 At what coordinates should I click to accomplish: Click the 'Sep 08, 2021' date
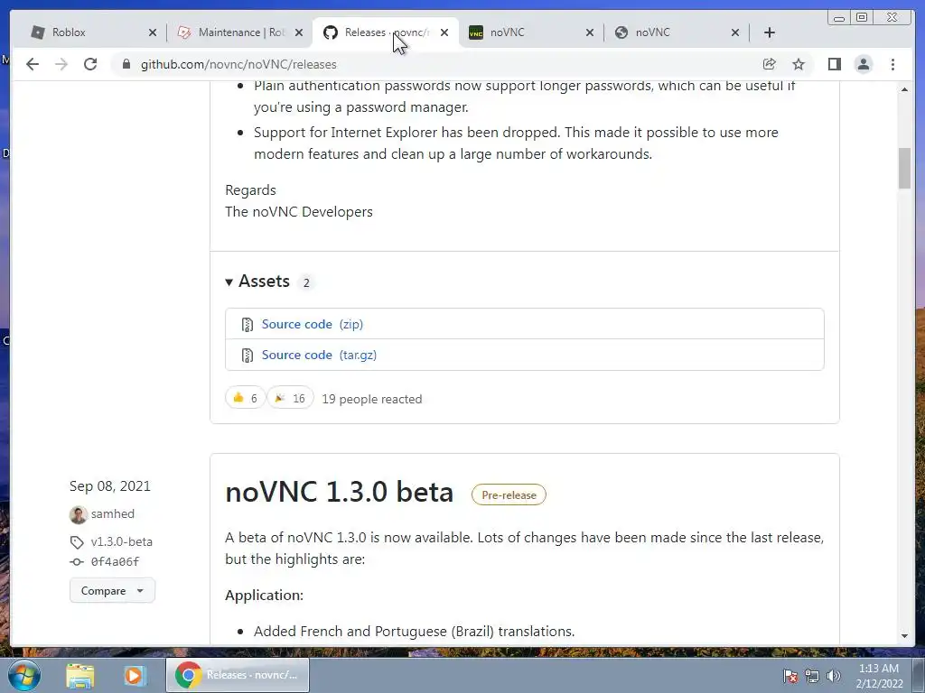click(x=109, y=486)
